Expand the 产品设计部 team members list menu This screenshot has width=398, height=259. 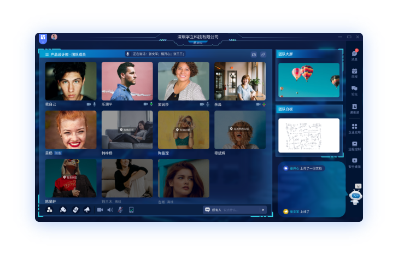[48, 54]
